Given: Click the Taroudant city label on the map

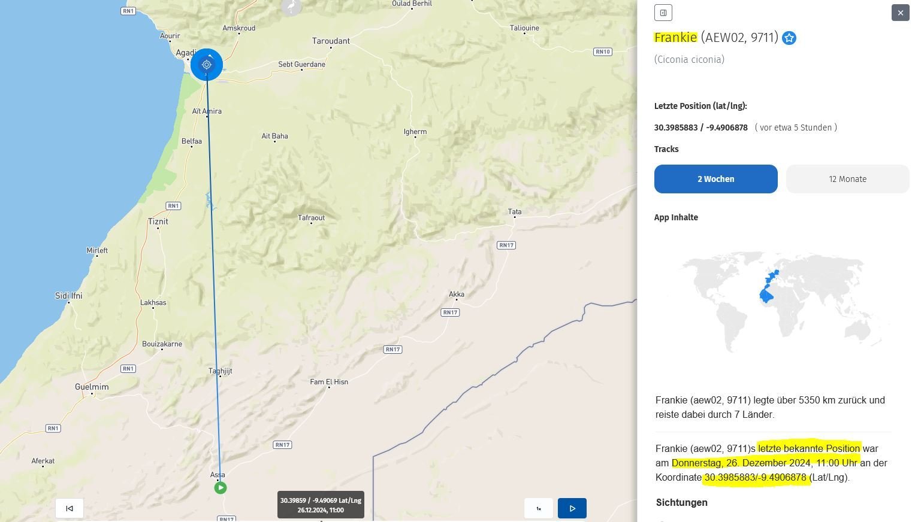Looking at the screenshot, I should pos(331,41).
